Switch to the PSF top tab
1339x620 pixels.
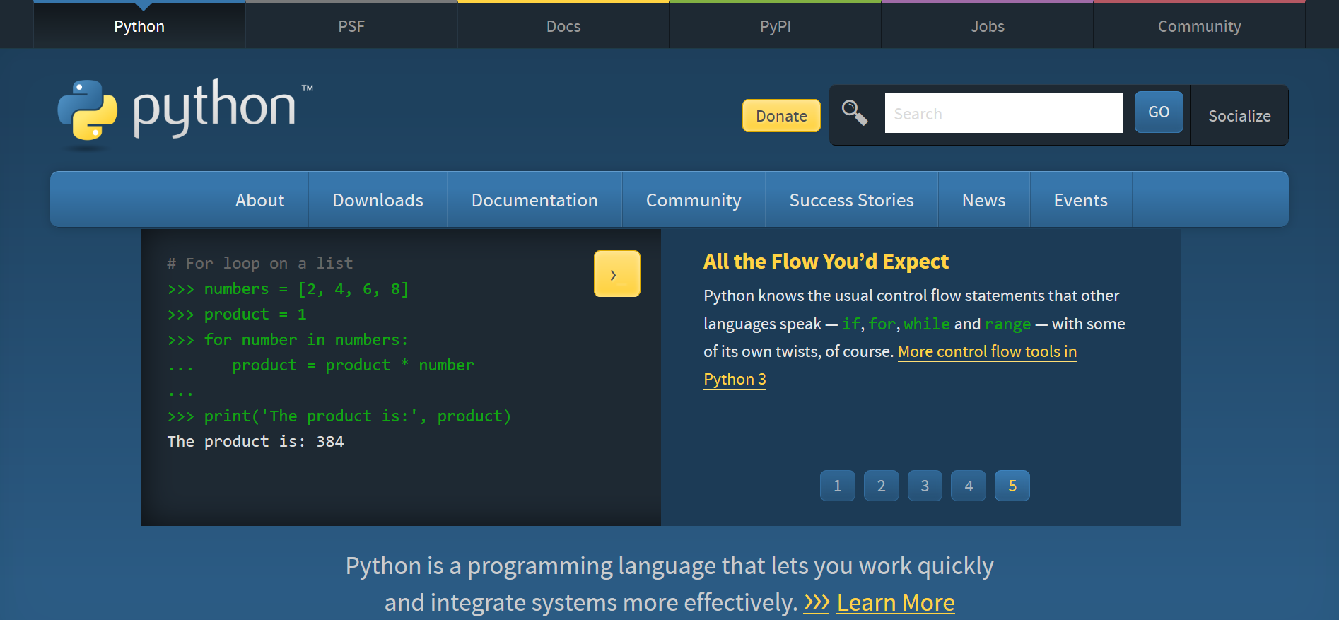(351, 26)
